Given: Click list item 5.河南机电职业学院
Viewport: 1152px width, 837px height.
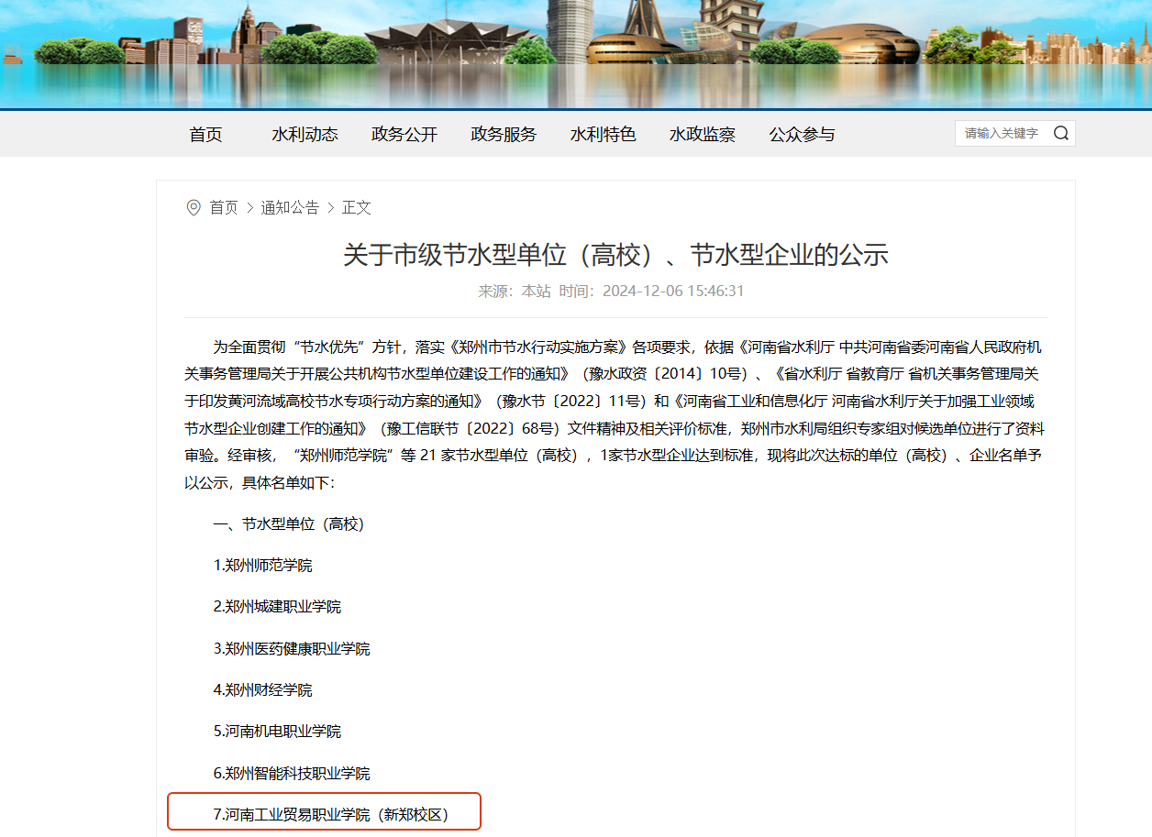Looking at the screenshot, I should pos(277,732).
